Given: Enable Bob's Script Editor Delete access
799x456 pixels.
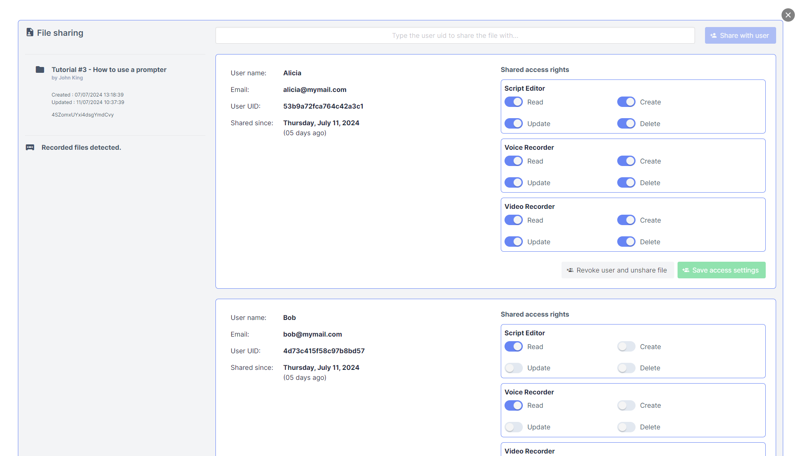Looking at the screenshot, I should 626,368.
